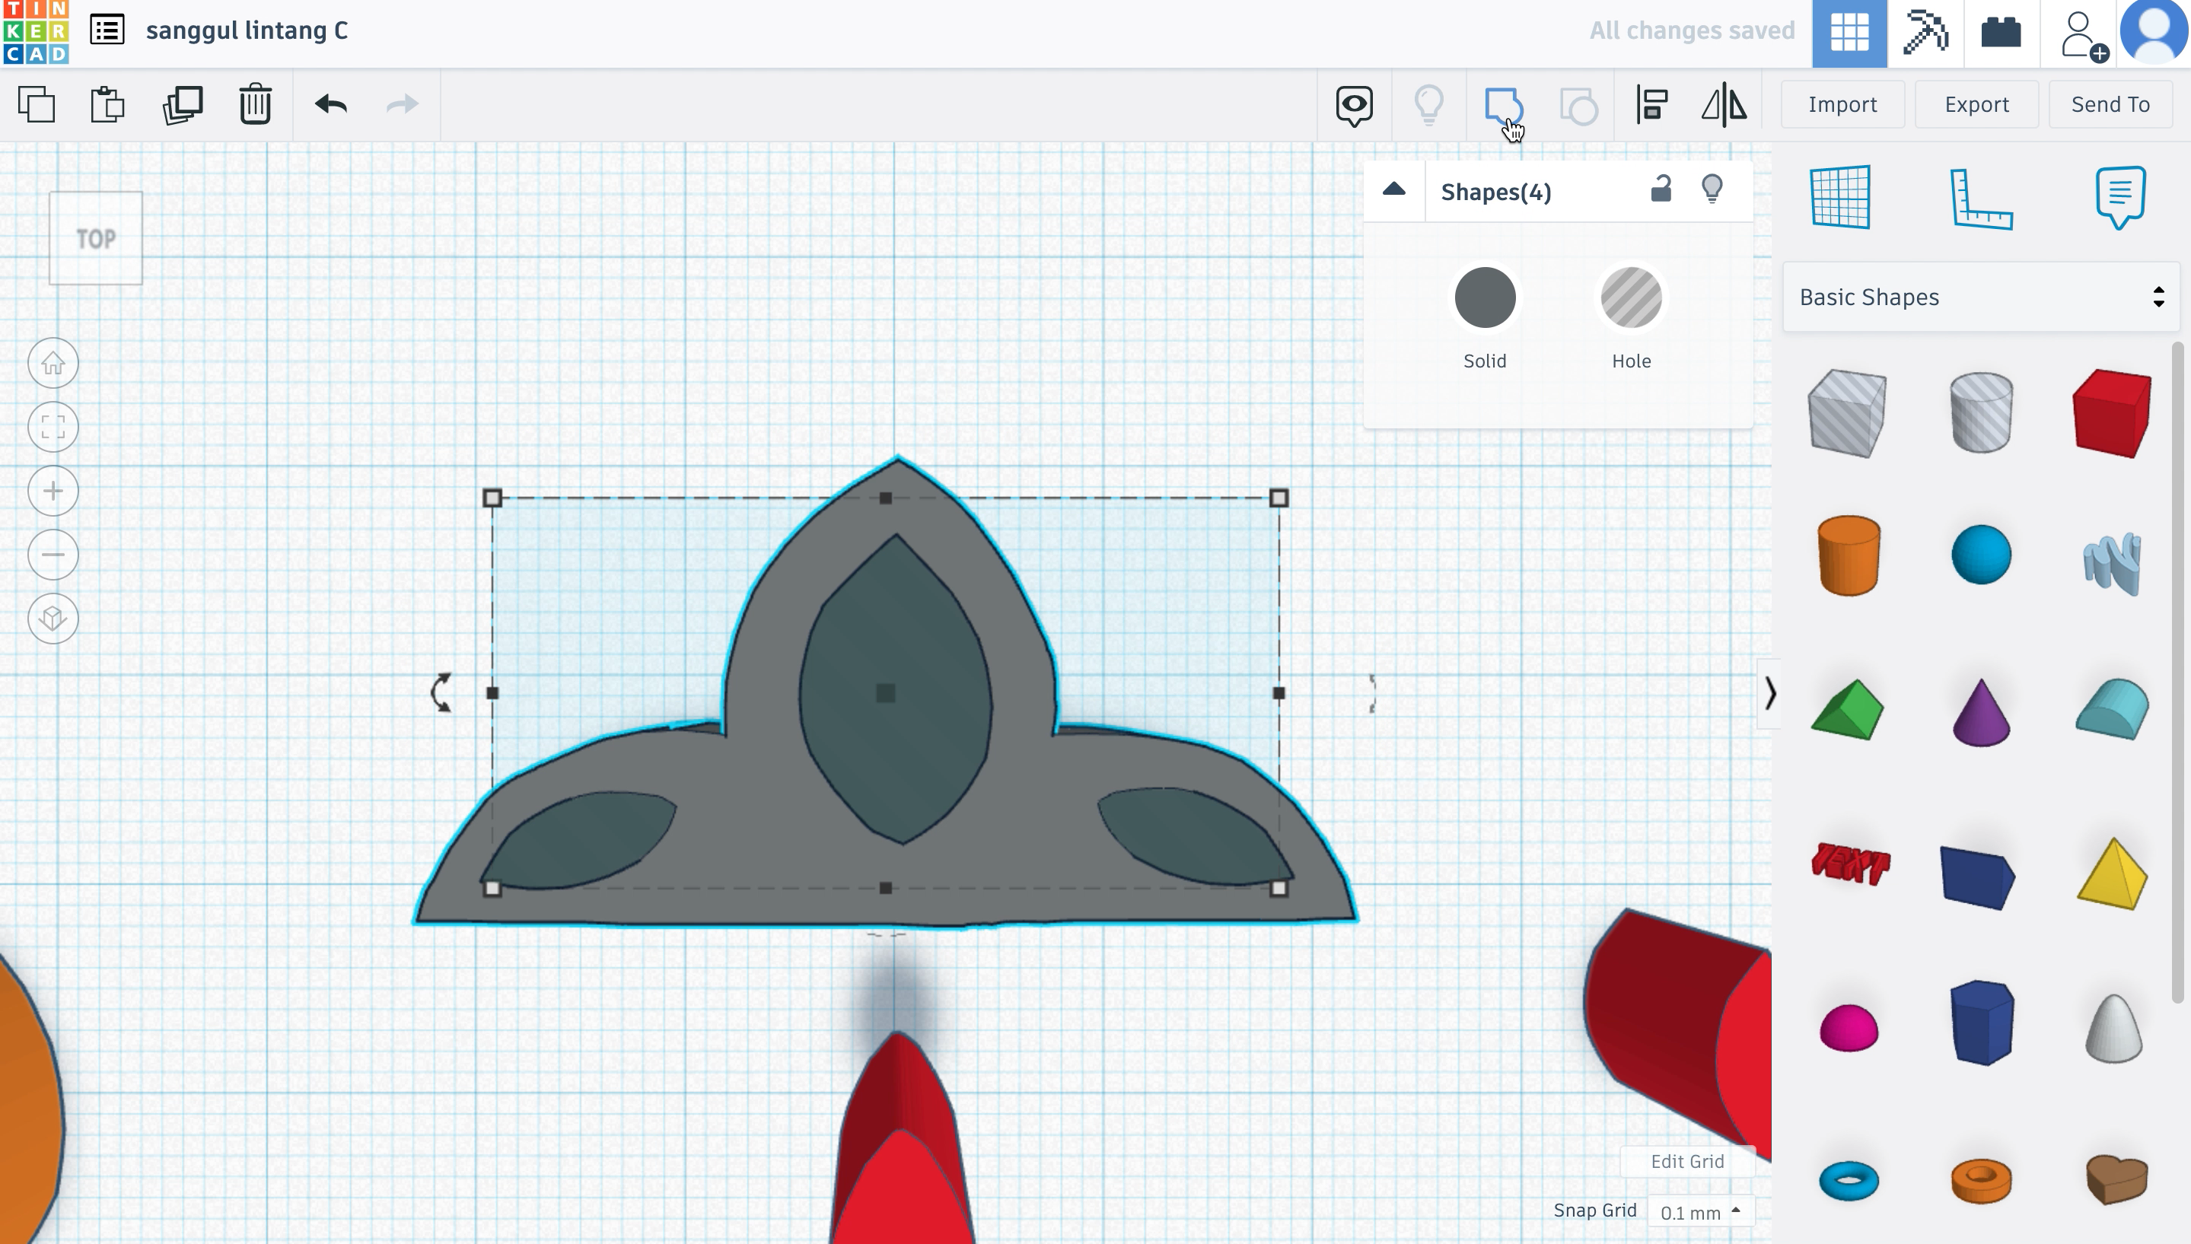Open Basic Shapes category dropdown
This screenshot has width=2191, height=1244.
(x=1981, y=297)
